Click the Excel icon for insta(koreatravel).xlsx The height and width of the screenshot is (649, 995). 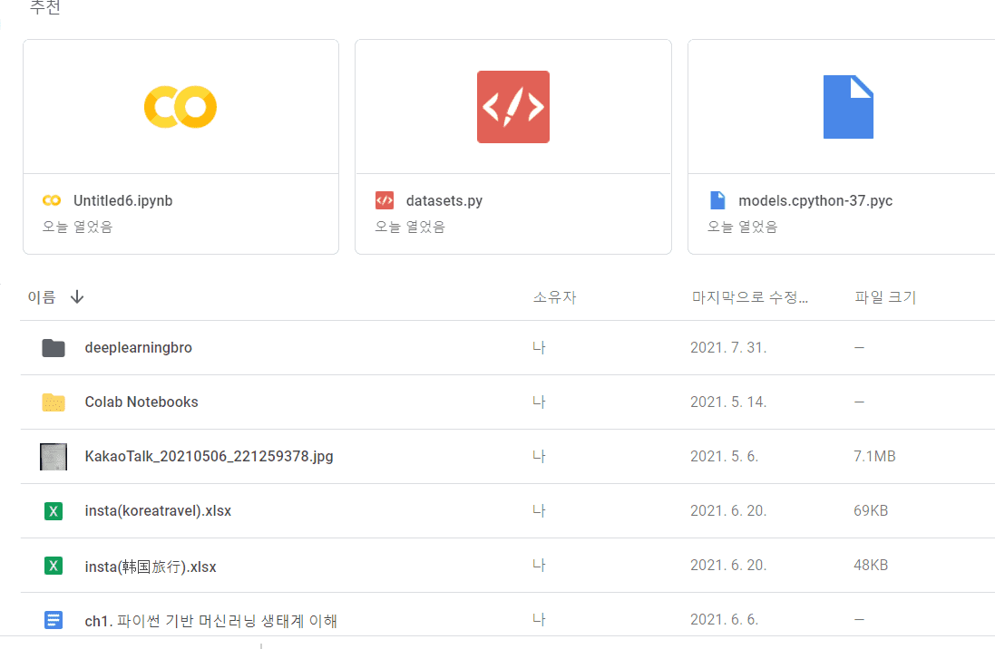tap(54, 510)
